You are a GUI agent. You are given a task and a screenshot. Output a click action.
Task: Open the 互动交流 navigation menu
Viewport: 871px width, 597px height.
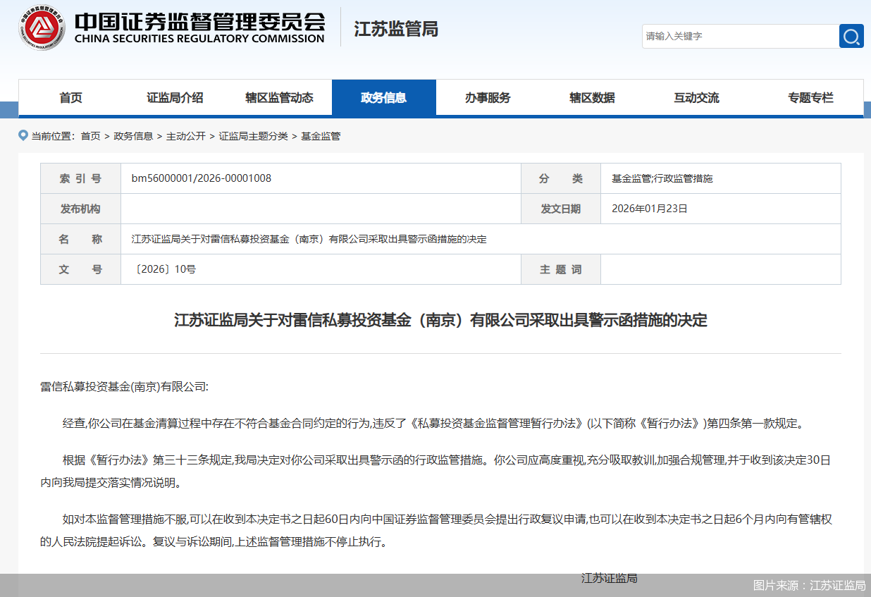point(696,97)
